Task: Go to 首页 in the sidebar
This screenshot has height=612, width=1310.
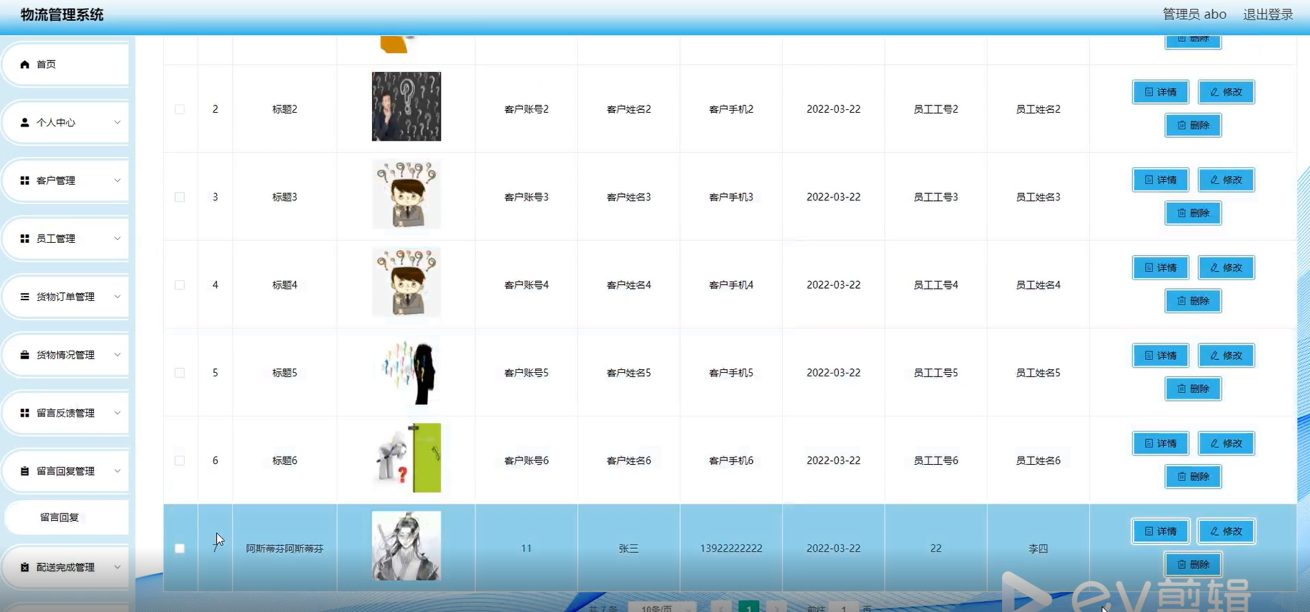Action: [x=46, y=65]
